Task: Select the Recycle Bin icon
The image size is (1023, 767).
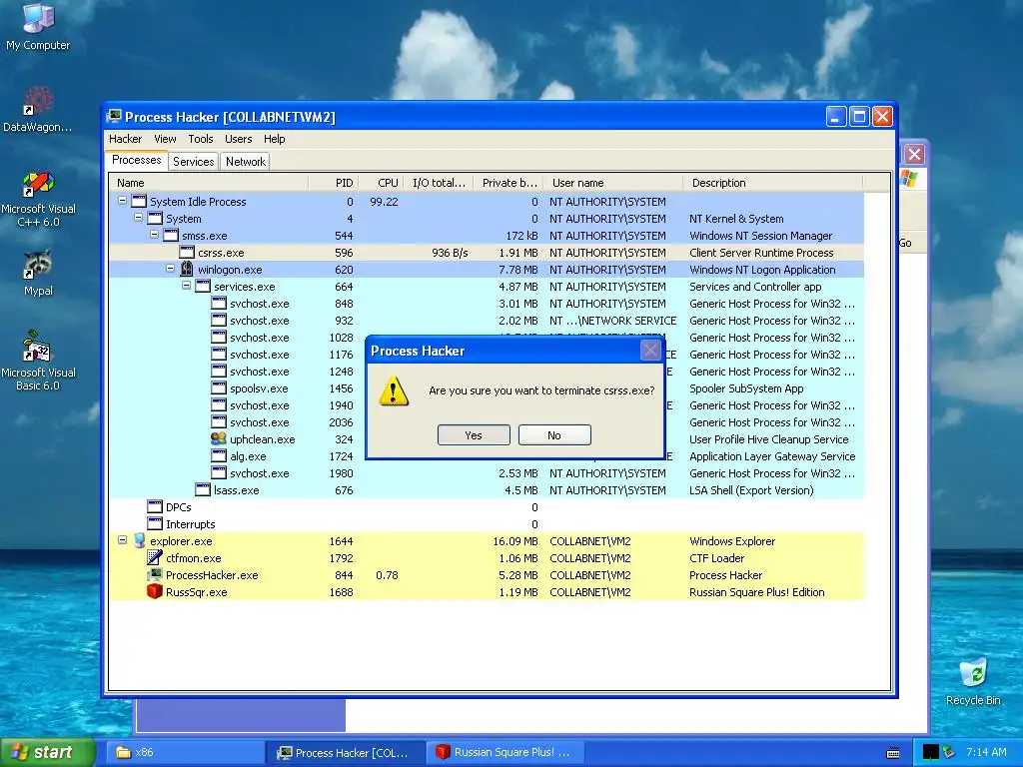Action: 973,681
